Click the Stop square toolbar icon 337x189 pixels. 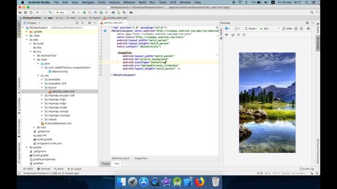(x=106, y=13)
